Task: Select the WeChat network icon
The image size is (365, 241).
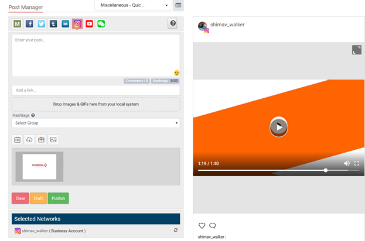Action: point(101,24)
